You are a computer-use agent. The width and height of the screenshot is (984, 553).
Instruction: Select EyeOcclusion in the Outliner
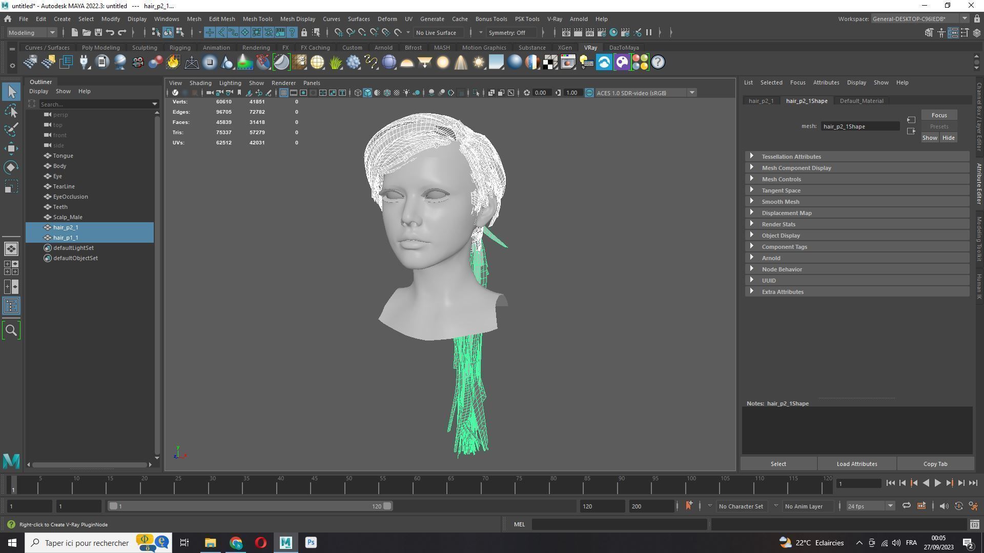coord(70,197)
